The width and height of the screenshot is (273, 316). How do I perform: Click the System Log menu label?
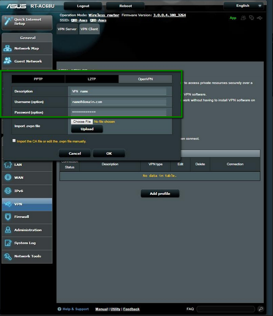click(x=25, y=243)
